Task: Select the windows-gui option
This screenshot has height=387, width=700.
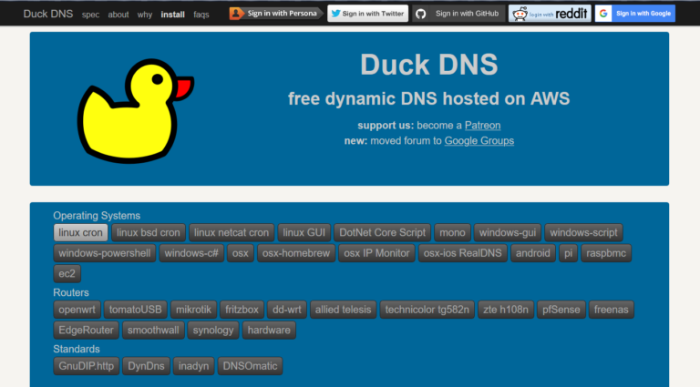Action: coord(508,233)
